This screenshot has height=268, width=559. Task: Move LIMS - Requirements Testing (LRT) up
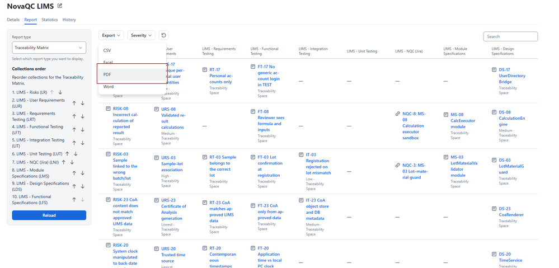pyautogui.click(x=74, y=116)
